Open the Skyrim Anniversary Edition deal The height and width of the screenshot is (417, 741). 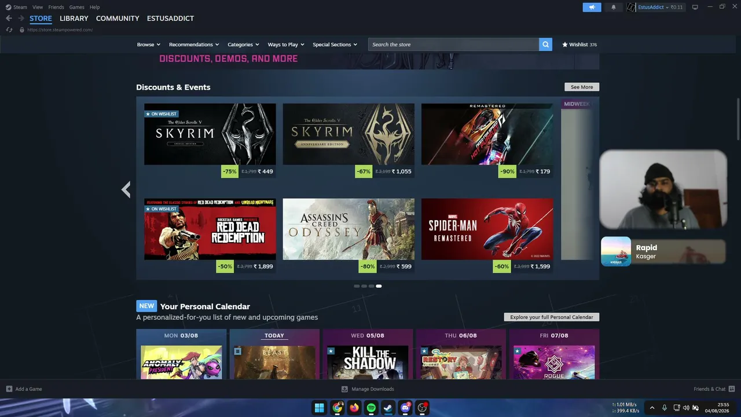pos(349,141)
